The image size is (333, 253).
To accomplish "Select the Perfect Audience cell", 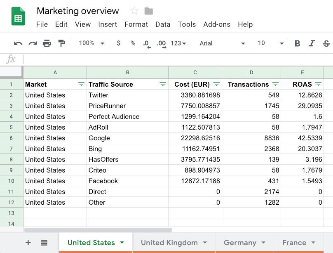I will coord(127,116).
